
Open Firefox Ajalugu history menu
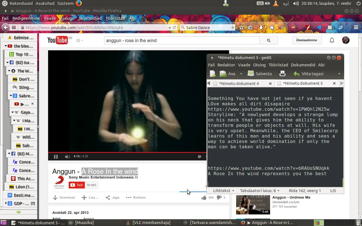(x=67, y=18)
